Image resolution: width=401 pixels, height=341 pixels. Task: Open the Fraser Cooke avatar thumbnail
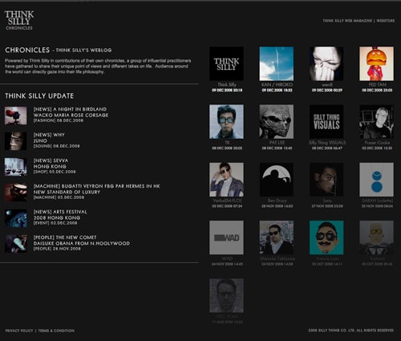point(376,122)
